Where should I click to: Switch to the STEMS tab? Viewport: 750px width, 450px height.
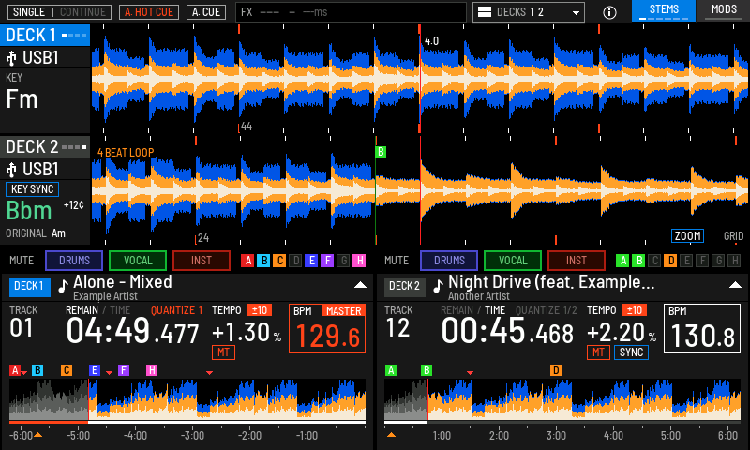[664, 10]
